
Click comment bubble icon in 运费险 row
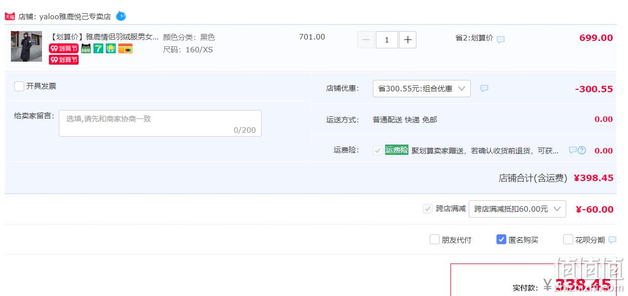[573, 150]
